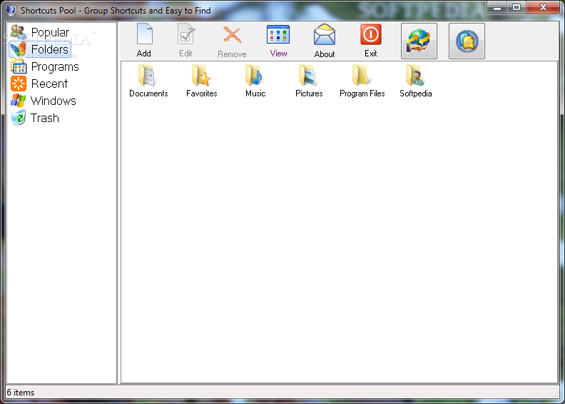Click the Edit button label
The width and height of the screenshot is (565, 404).
pyautogui.click(x=185, y=54)
